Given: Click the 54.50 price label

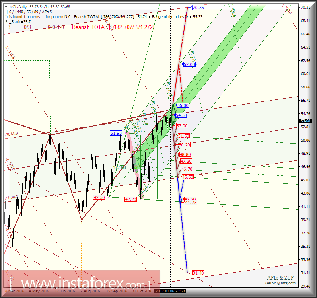Looking at the screenshot, I should pyautogui.click(x=181, y=115).
